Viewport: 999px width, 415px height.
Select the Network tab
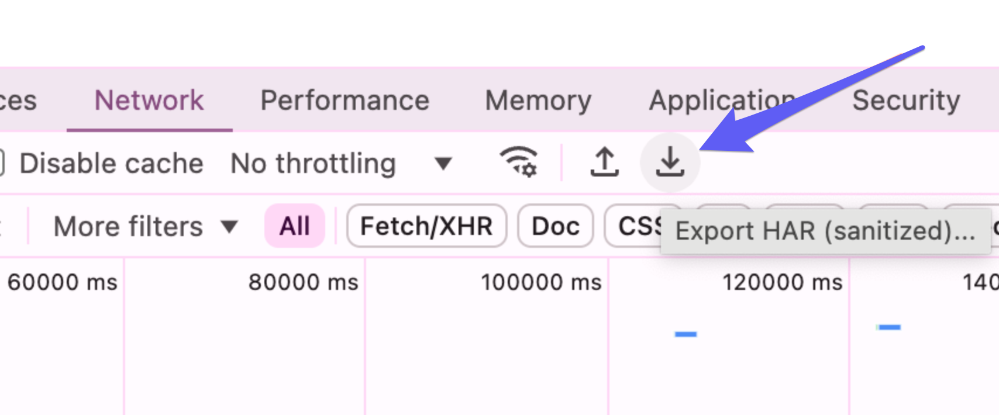(x=149, y=101)
